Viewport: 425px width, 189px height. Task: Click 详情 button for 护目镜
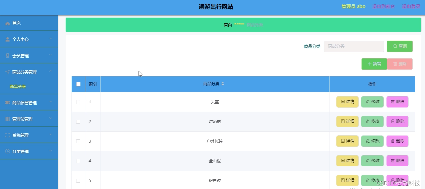(347, 180)
